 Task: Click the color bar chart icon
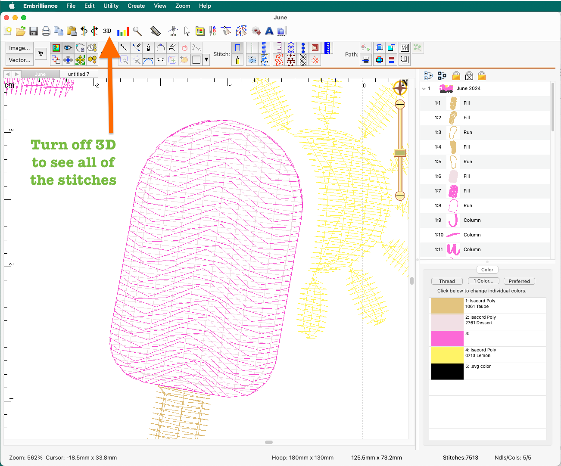pyautogui.click(x=123, y=31)
